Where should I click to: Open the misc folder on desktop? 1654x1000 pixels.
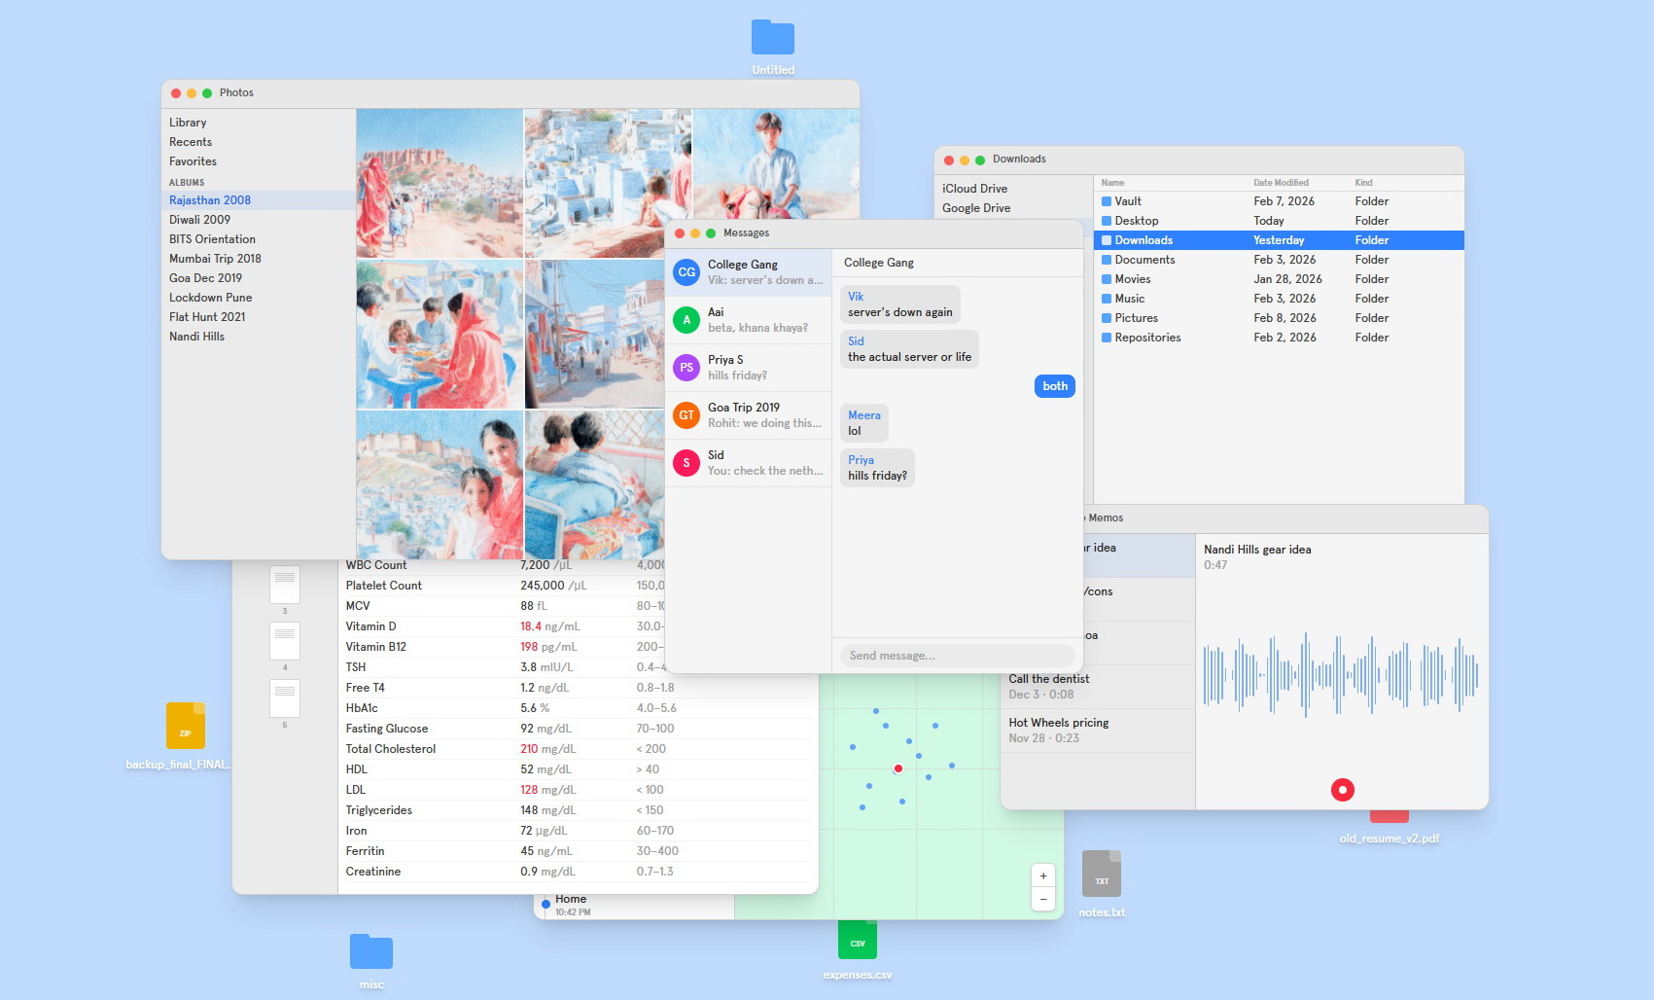(x=370, y=952)
